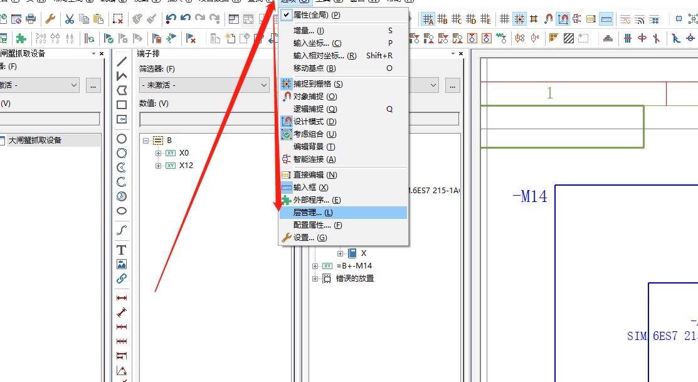The height and width of the screenshot is (382, 698).
Task: Pick the ellipse drawing tool
Action: pyautogui.click(x=122, y=211)
